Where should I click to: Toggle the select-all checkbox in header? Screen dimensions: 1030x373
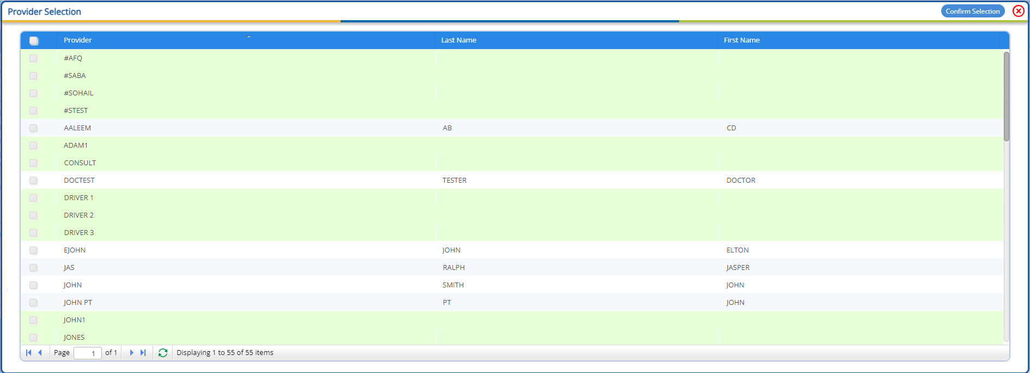click(x=34, y=40)
